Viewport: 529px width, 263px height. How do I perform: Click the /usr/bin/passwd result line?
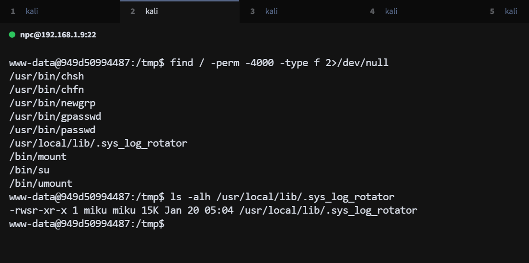tap(52, 130)
